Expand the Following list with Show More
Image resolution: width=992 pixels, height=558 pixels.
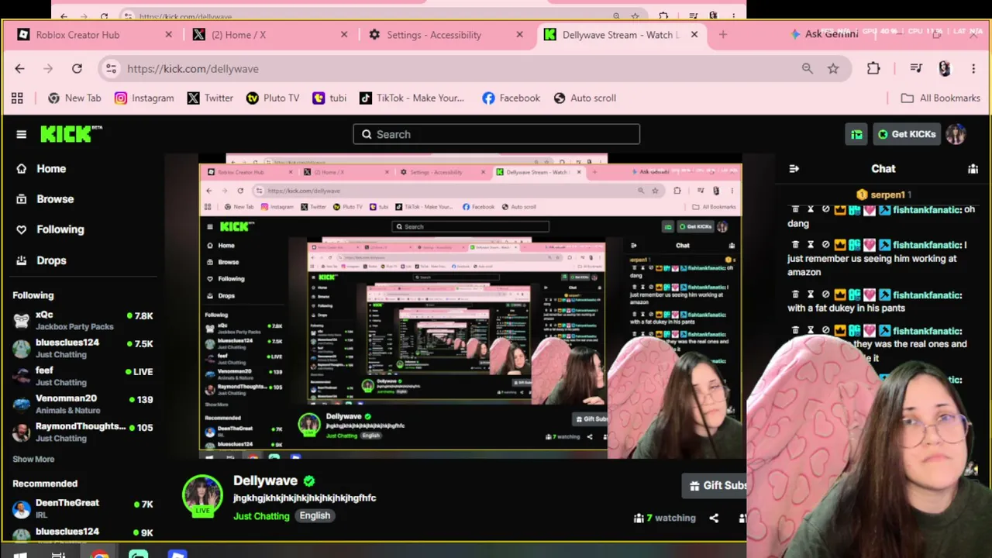click(33, 459)
